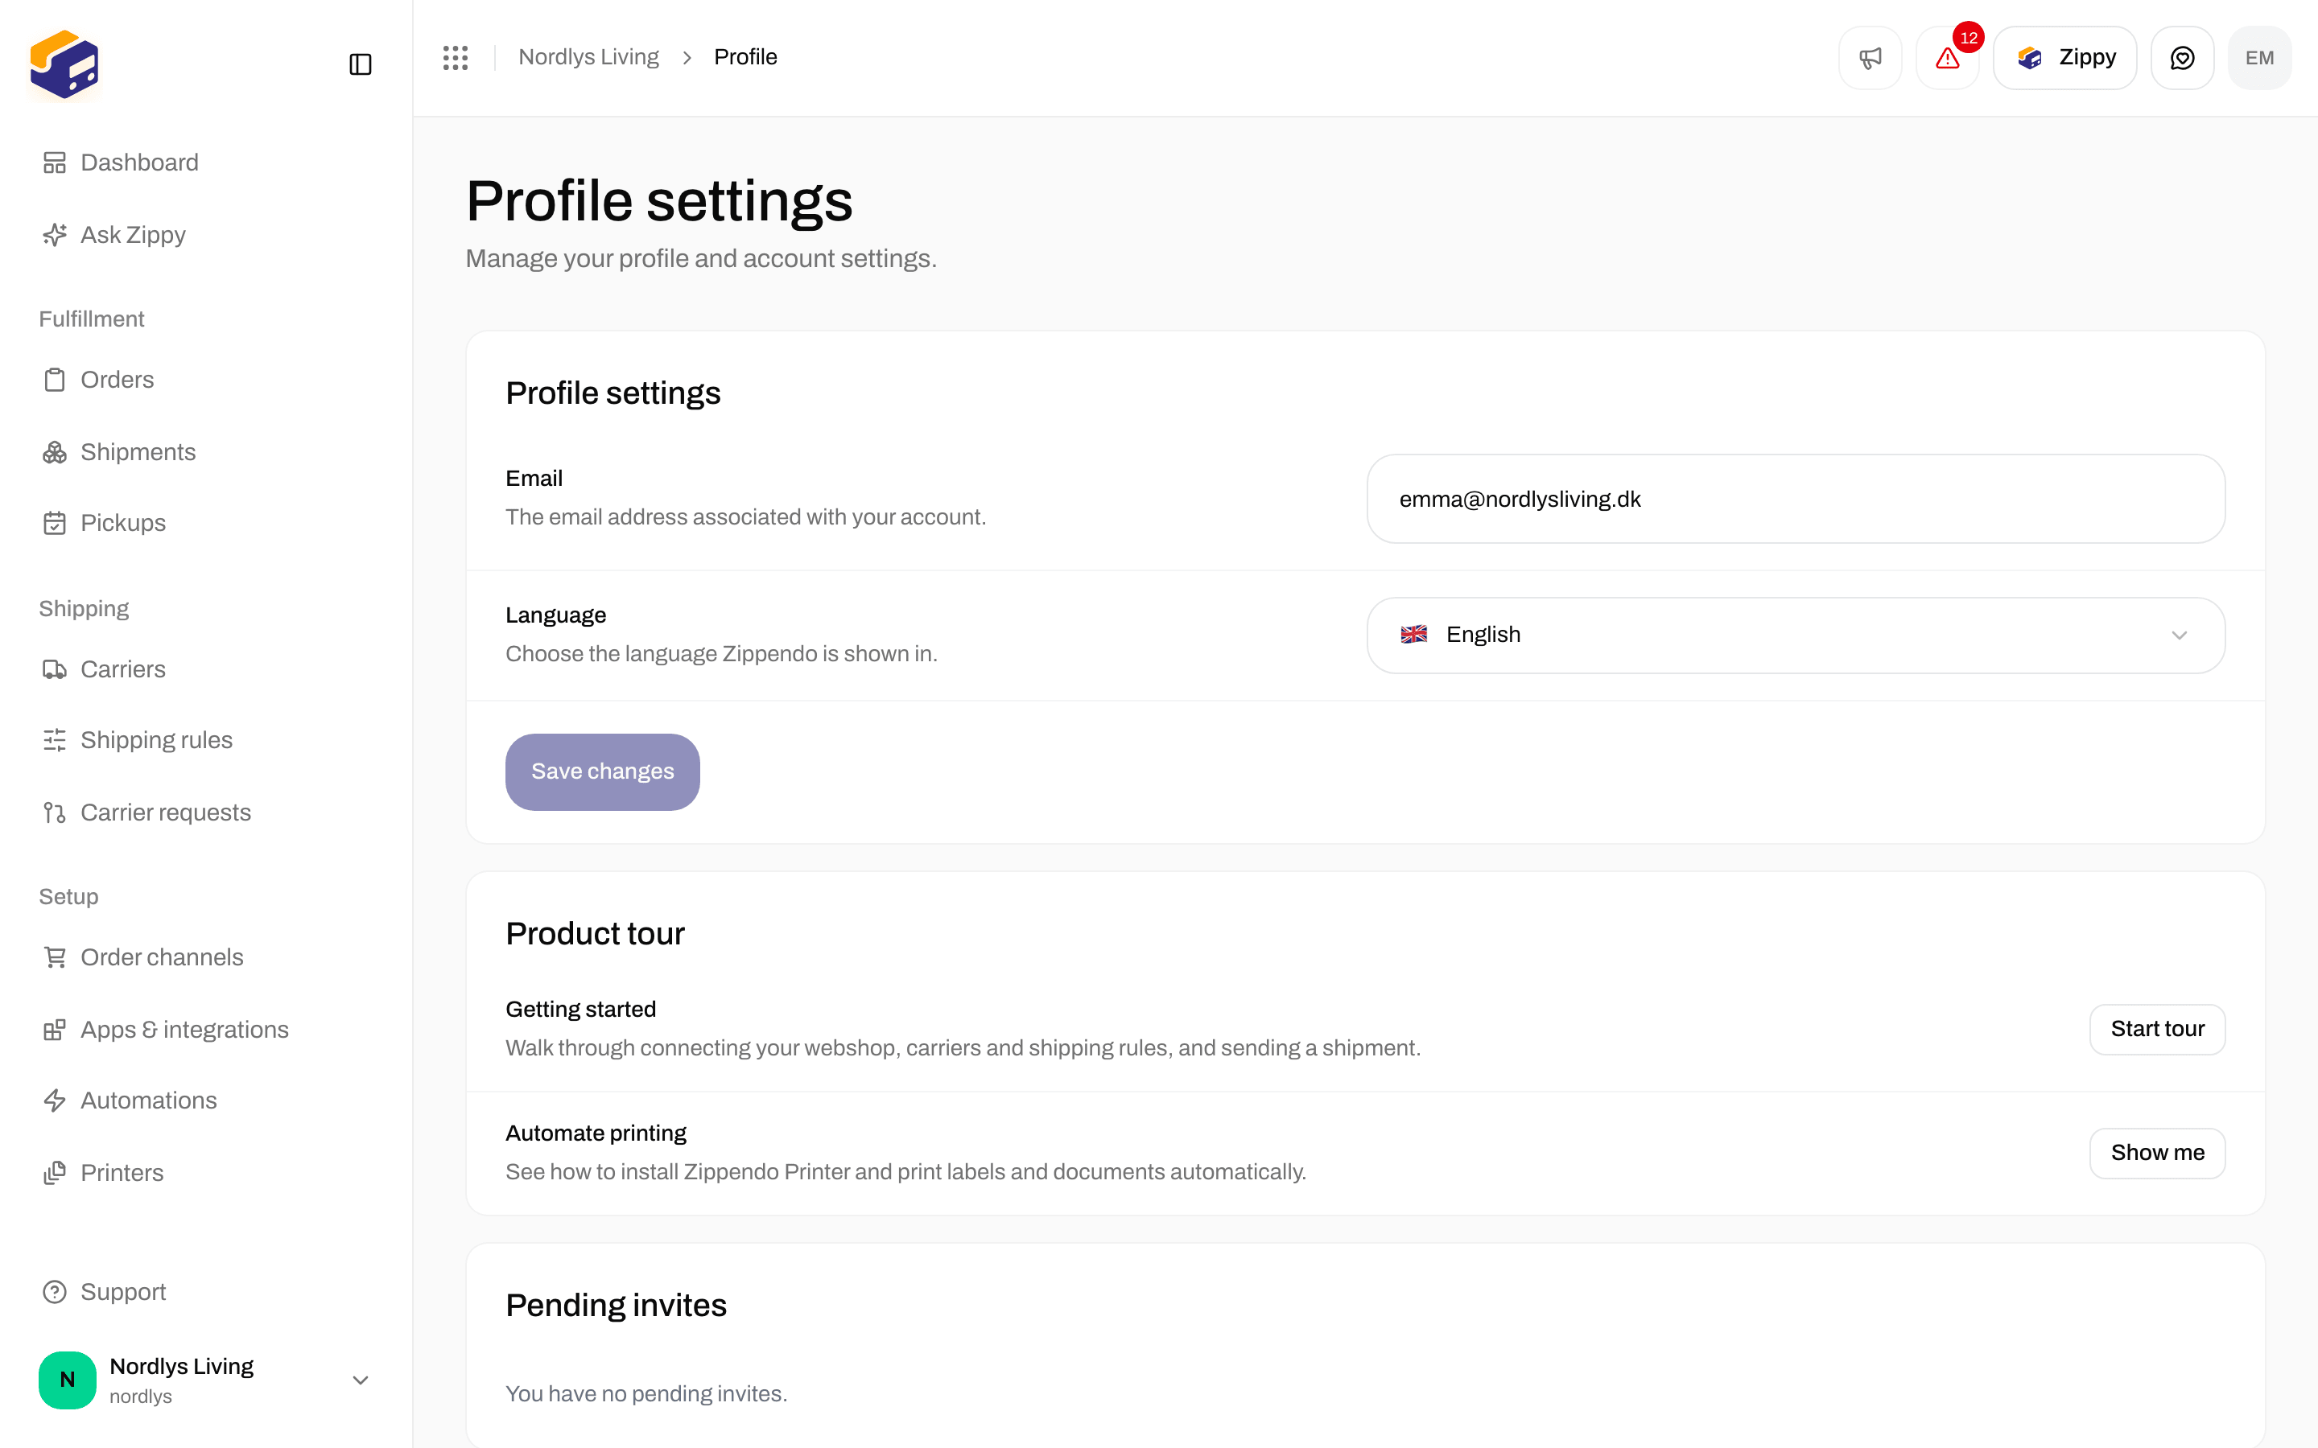The height and width of the screenshot is (1448, 2318).
Task: Open Pickups in the sidebar
Action: [122, 523]
